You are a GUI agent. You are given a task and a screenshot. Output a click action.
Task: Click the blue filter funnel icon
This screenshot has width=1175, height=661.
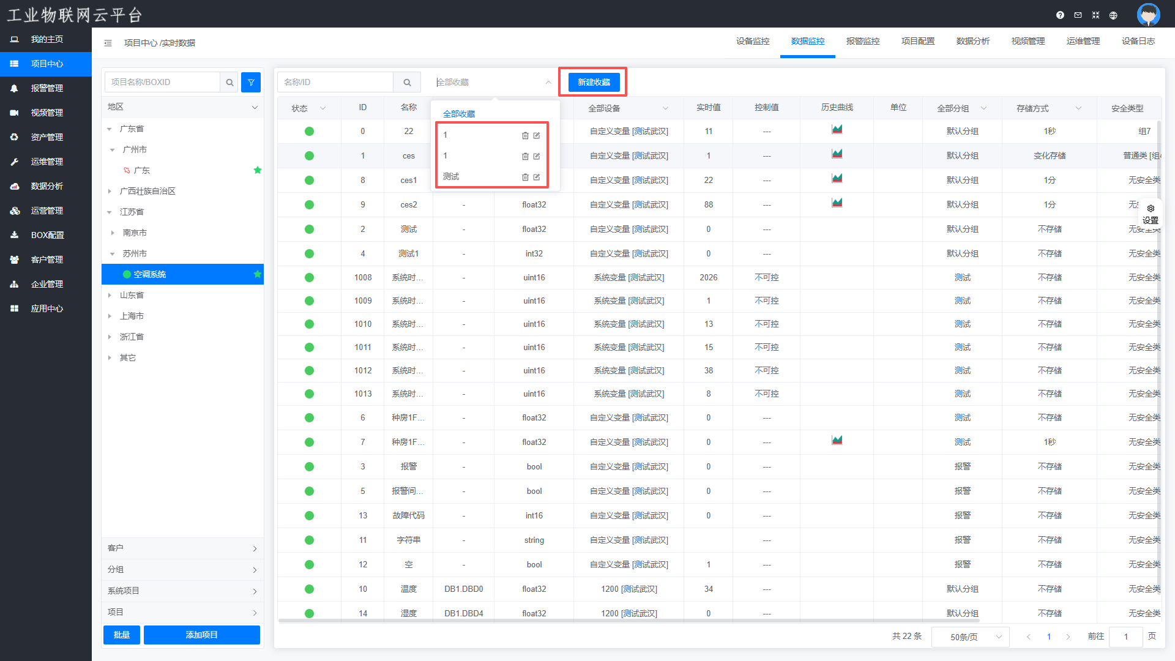pos(251,82)
